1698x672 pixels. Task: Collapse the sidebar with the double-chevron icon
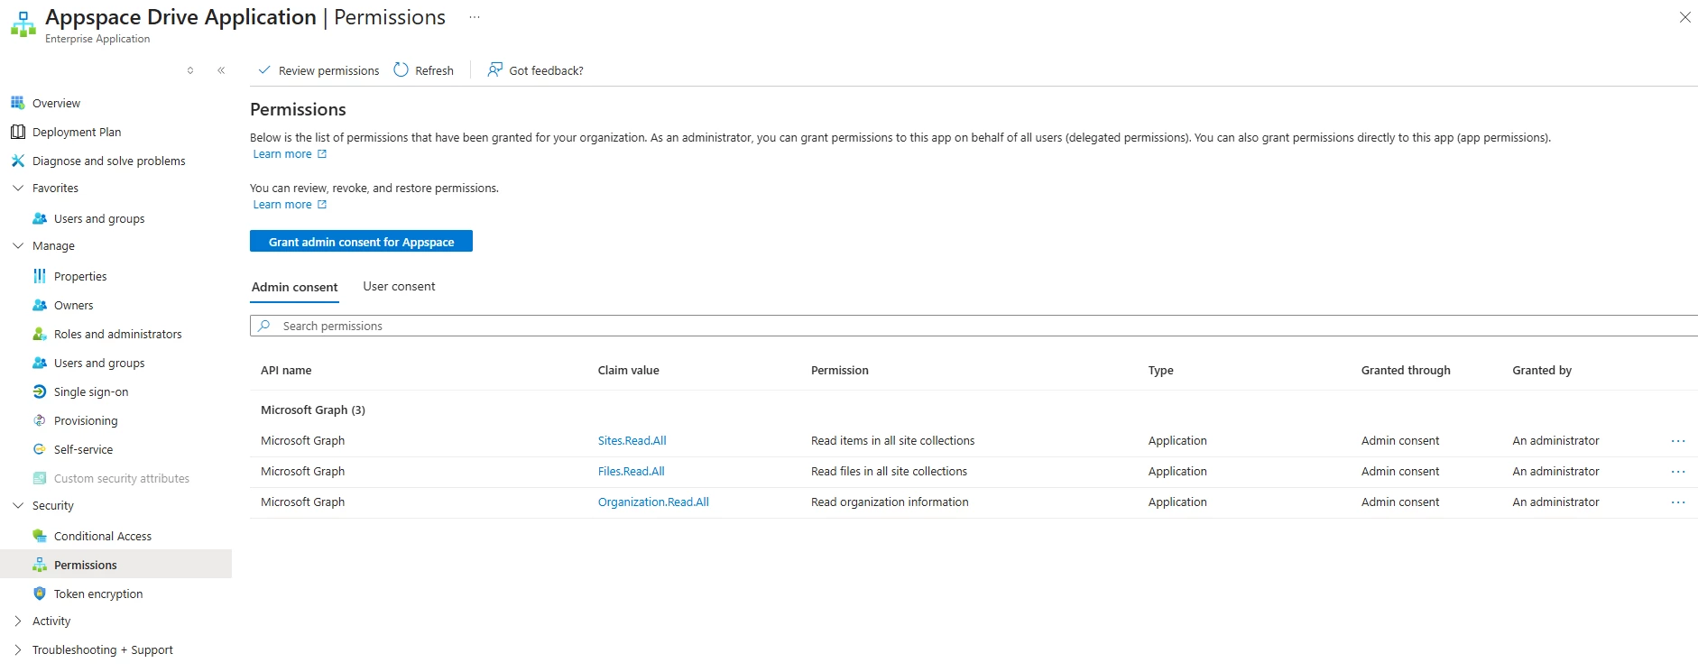coord(221,70)
